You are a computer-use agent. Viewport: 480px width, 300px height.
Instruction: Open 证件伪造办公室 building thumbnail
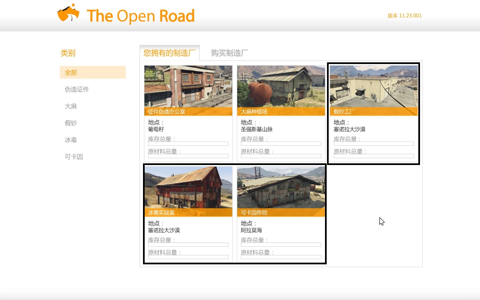tap(188, 87)
